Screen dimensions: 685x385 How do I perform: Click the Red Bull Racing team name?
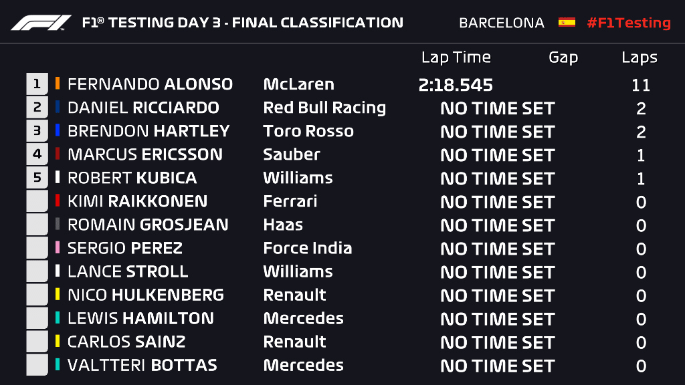[x=324, y=108]
